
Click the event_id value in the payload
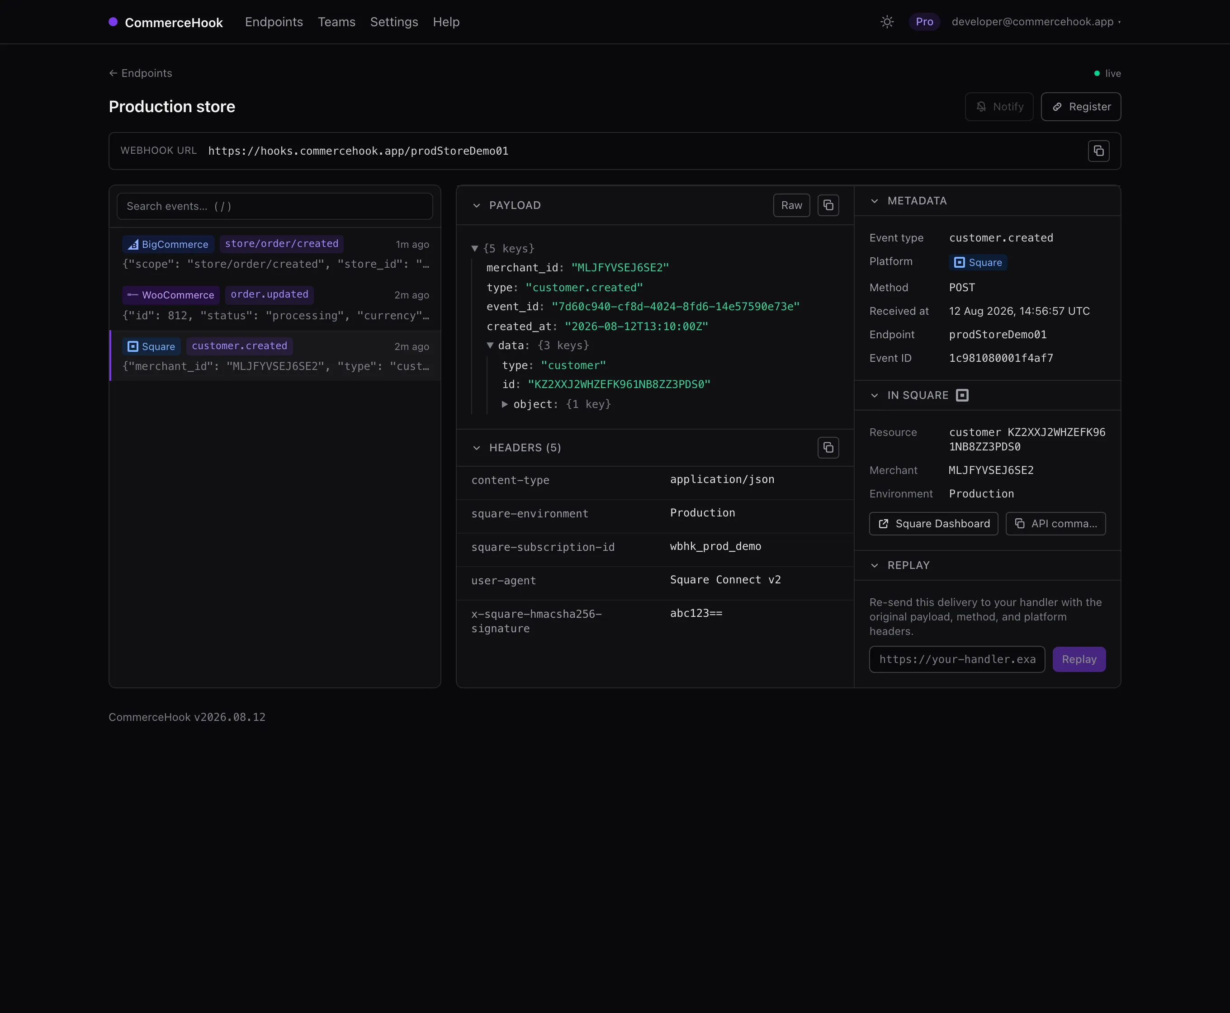676,307
